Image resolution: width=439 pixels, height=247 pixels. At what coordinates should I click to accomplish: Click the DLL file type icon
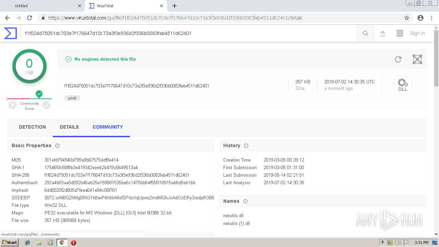[403, 85]
